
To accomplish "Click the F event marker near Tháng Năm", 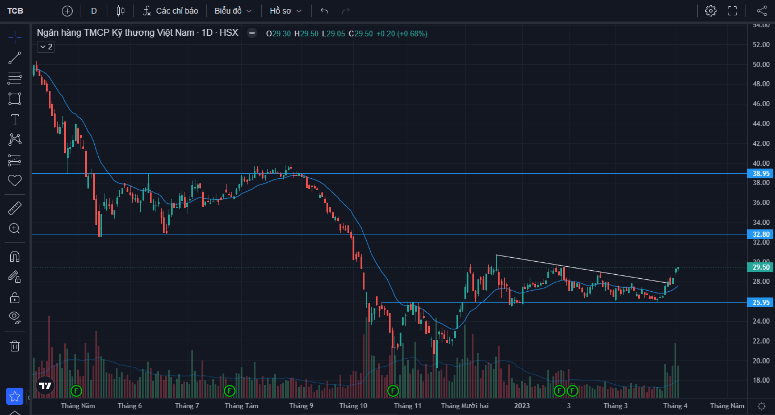I will (76, 391).
